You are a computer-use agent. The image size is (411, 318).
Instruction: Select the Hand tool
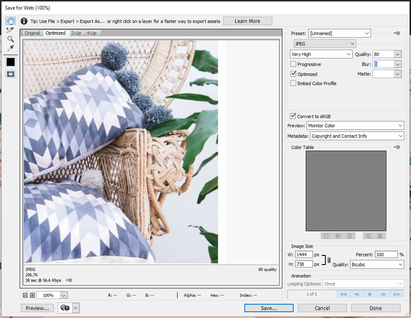[x=10, y=21]
